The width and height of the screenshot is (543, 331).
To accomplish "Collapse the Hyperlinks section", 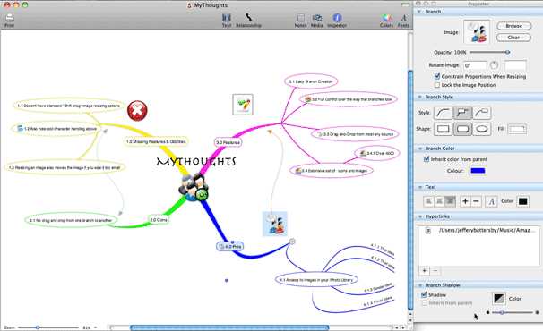I will (420, 216).
